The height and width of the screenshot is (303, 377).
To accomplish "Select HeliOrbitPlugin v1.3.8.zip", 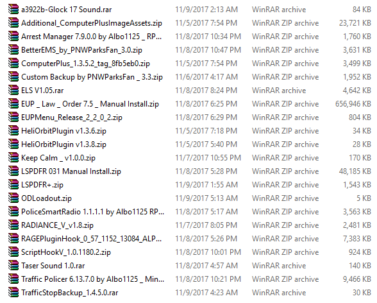I will [x=63, y=144].
